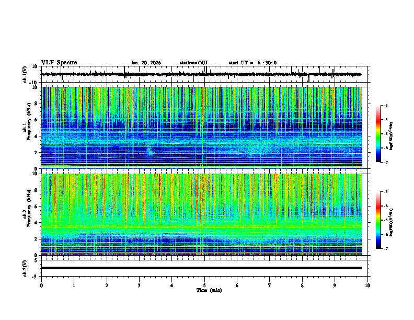This screenshot has height=320, width=414.
Task: Click the "6" kHz tick on ch.2 spectrogram
Action: click(x=37, y=207)
